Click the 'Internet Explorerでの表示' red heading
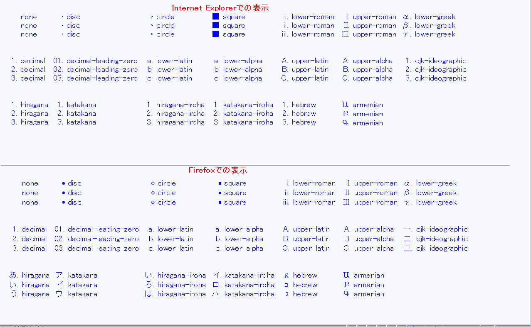The image size is (531, 327). (x=220, y=8)
